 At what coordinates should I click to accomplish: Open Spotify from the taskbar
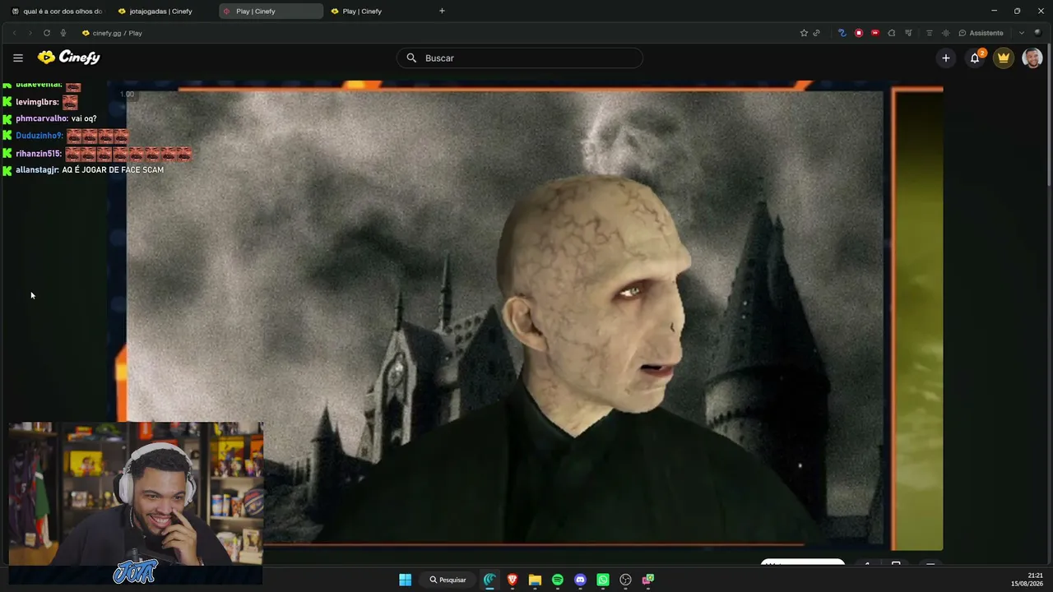point(558,580)
